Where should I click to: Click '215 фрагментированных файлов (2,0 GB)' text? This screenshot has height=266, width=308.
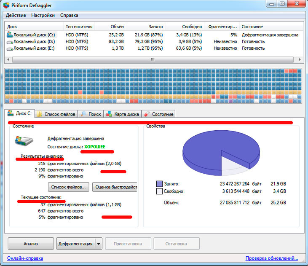pyautogui.click(x=80, y=164)
